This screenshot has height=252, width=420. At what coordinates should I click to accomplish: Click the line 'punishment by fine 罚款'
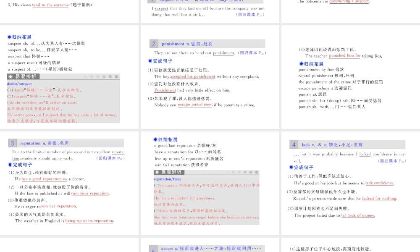321,70
